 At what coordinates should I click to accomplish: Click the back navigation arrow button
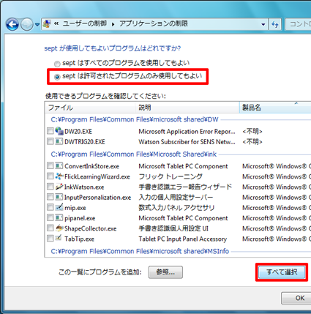12,24
